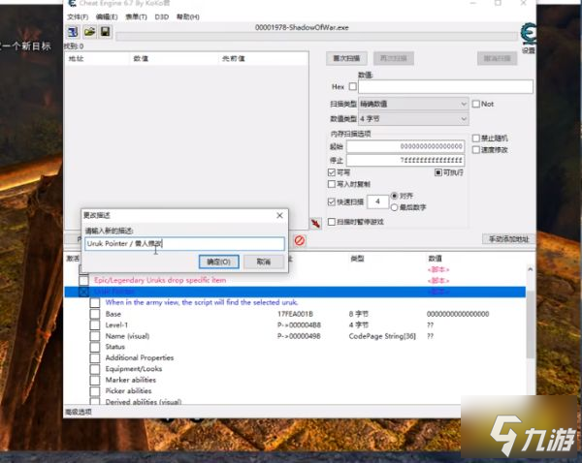This screenshot has width=582, height=463.
Task: Click the start address field
Action: 405,146
